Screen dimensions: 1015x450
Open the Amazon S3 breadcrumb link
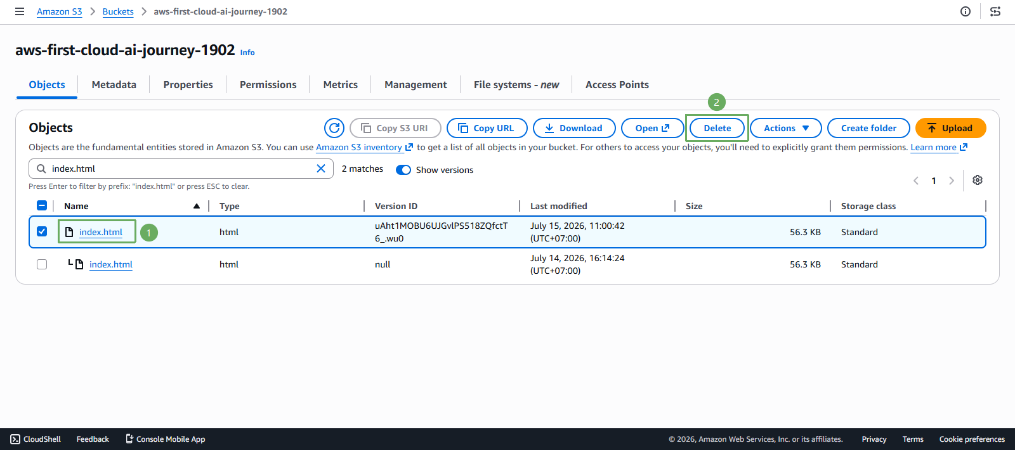[60, 11]
